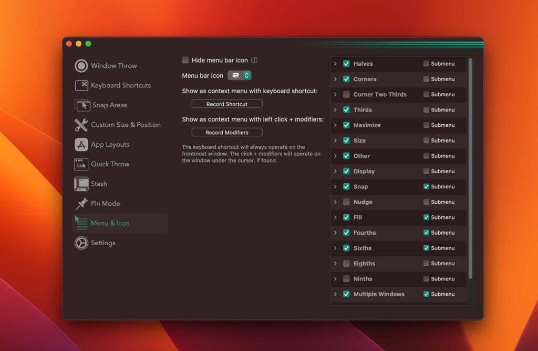Select the Stash drawer icon
This screenshot has width=538, height=351.
click(x=81, y=184)
